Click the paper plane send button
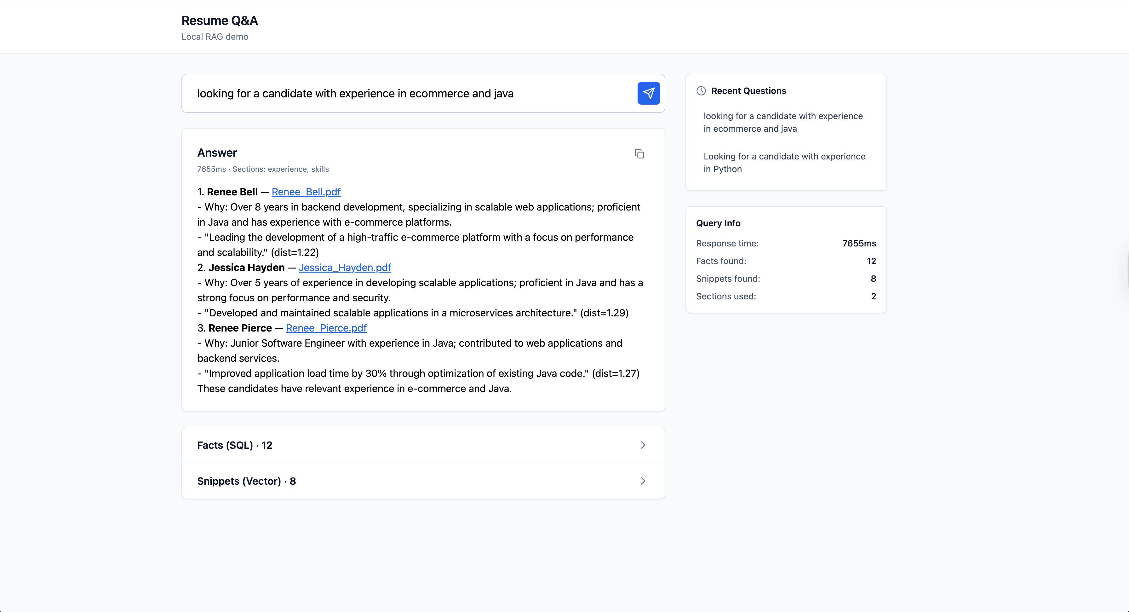 (x=649, y=93)
